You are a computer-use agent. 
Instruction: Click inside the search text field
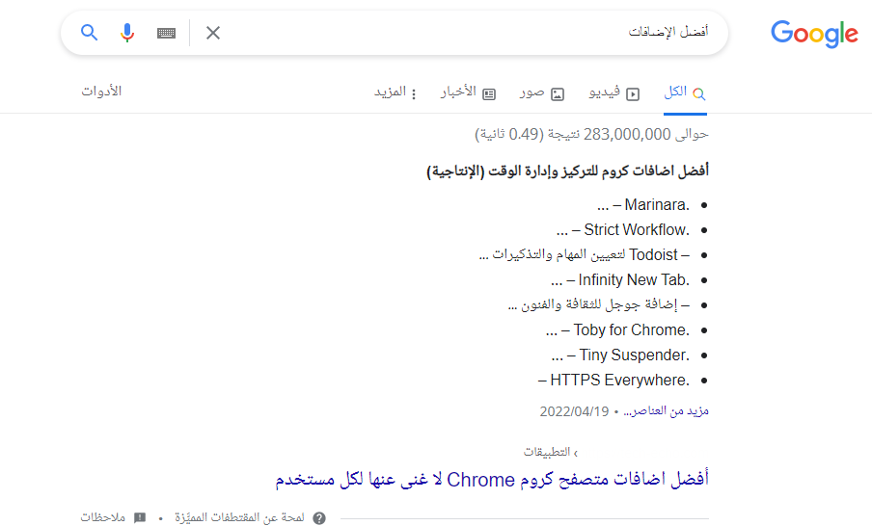coord(467,32)
